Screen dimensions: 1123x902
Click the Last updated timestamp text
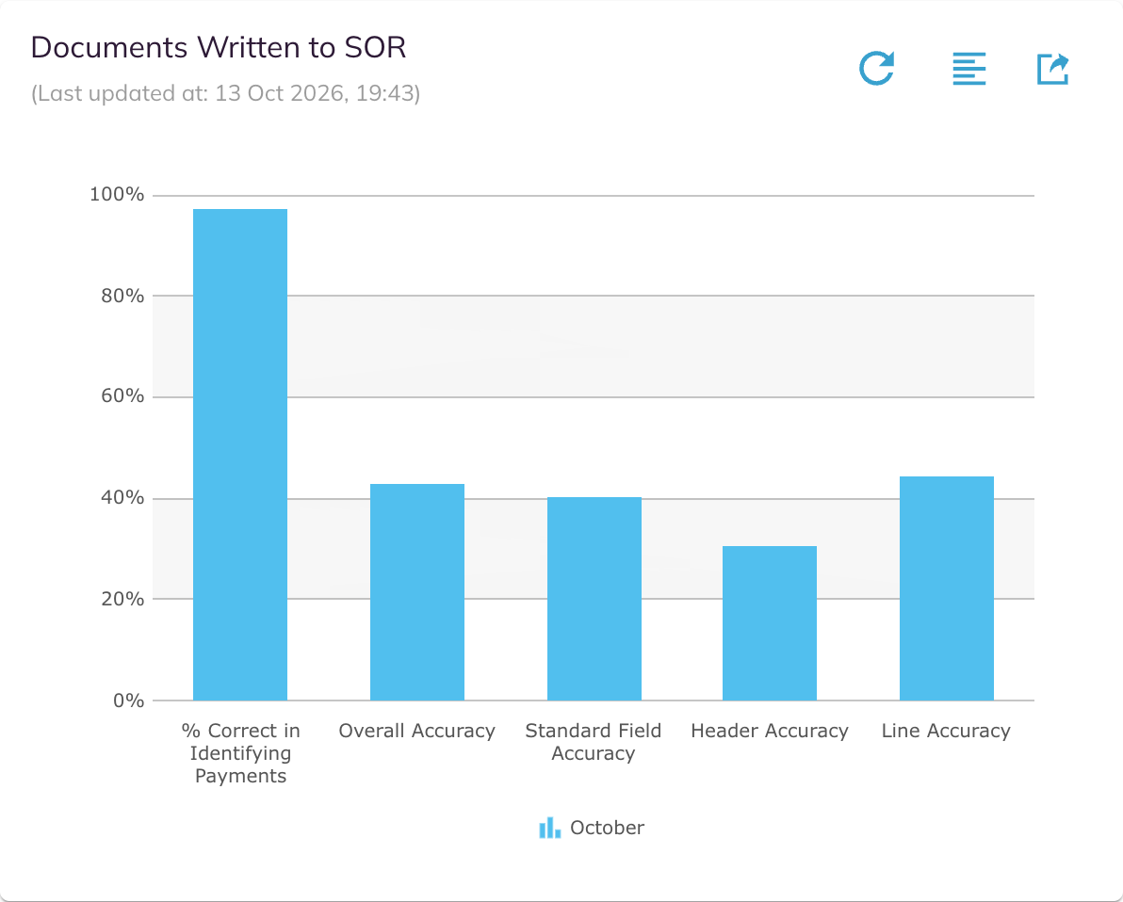(x=225, y=94)
